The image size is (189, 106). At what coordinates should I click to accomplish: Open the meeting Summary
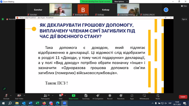point(86,97)
